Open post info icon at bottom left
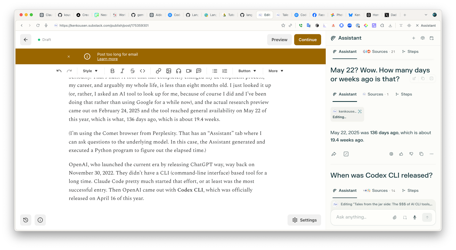This screenshot has width=456, height=250. click(x=40, y=220)
